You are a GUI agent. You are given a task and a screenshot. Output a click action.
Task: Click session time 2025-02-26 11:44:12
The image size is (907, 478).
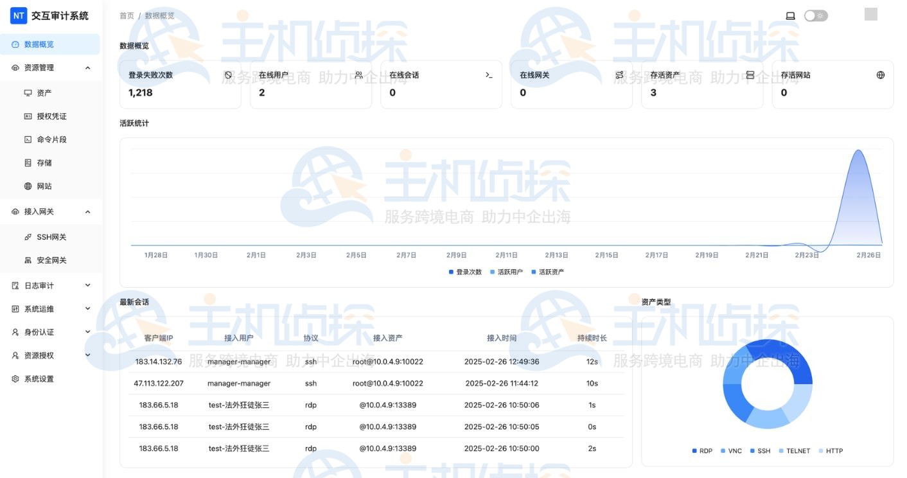[x=502, y=384]
